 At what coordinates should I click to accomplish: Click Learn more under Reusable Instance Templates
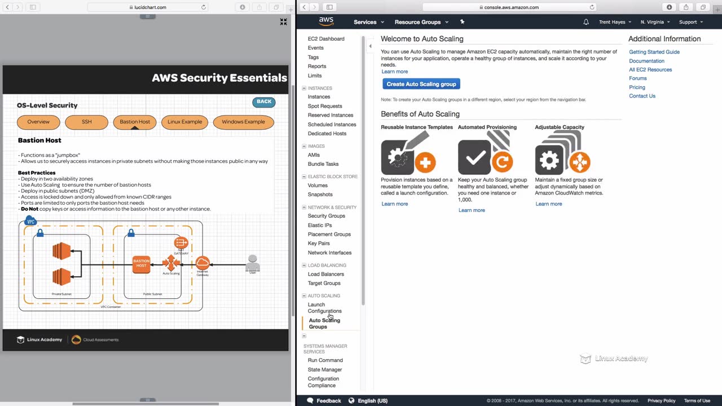point(395,204)
